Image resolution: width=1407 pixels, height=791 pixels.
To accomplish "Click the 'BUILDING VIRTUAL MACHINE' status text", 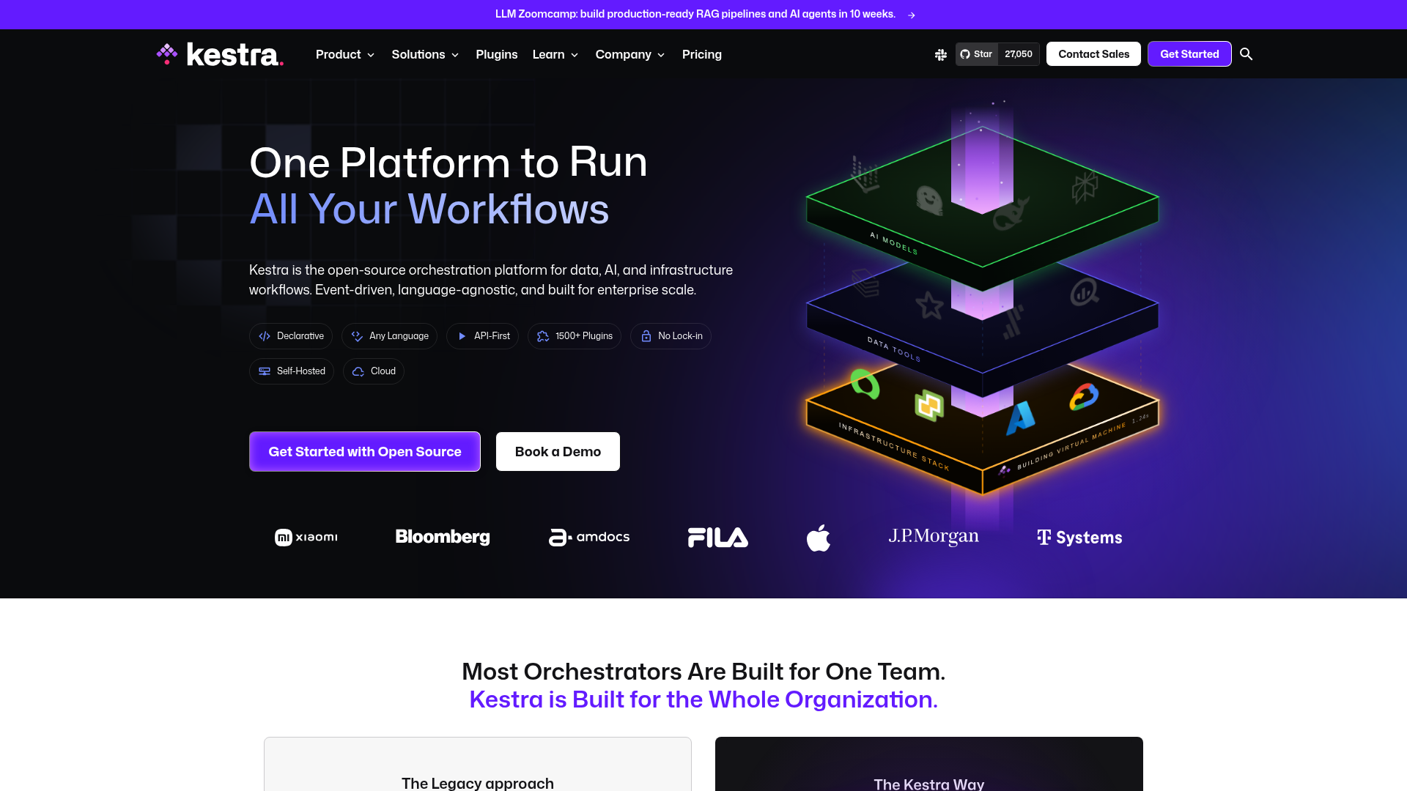I will click(1071, 446).
